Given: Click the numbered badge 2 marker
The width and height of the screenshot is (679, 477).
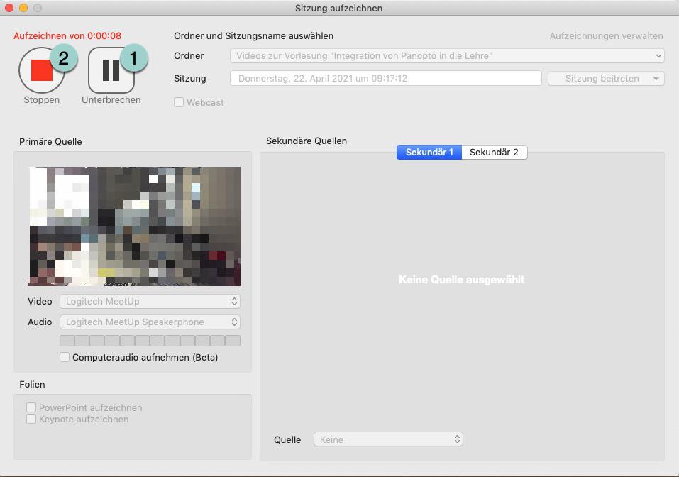Looking at the screenshot, I should coord(63,58).
